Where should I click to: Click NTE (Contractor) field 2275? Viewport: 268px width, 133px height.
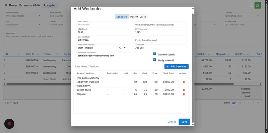point(160,32)
